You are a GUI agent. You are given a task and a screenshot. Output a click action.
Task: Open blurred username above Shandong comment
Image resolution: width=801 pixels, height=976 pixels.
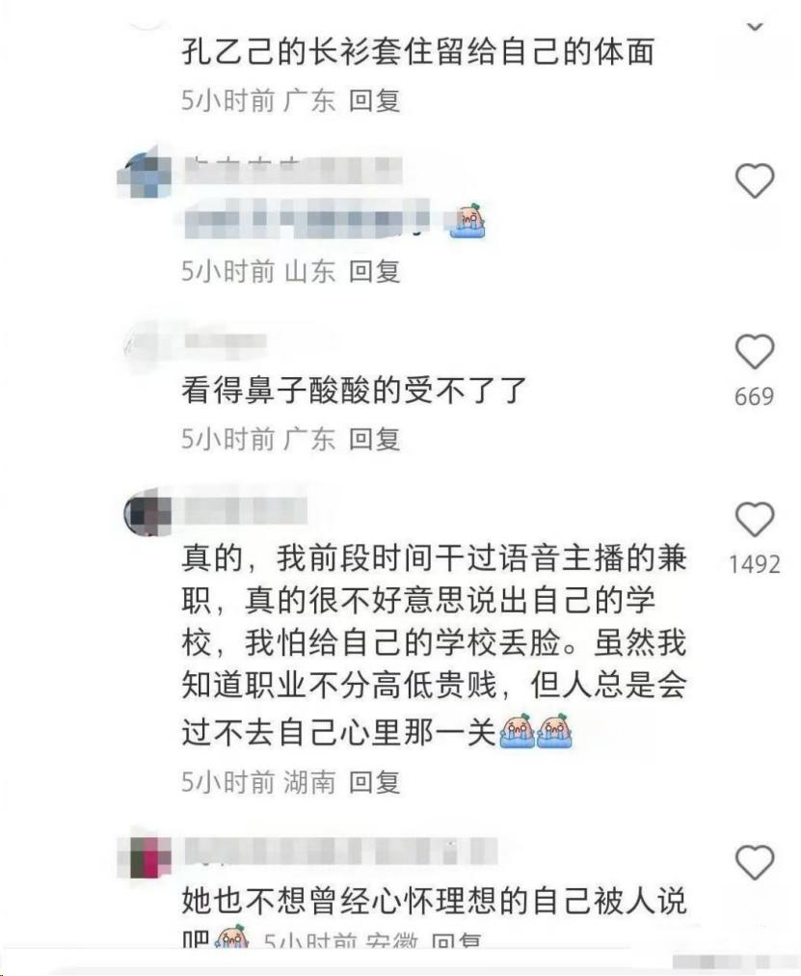(292, 168)
